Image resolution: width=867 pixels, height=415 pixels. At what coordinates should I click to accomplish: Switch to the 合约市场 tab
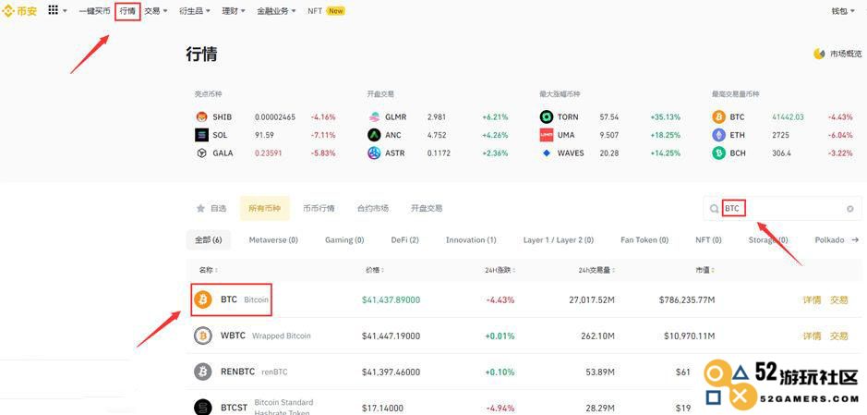pyautogui.click(x=373, y=209)
